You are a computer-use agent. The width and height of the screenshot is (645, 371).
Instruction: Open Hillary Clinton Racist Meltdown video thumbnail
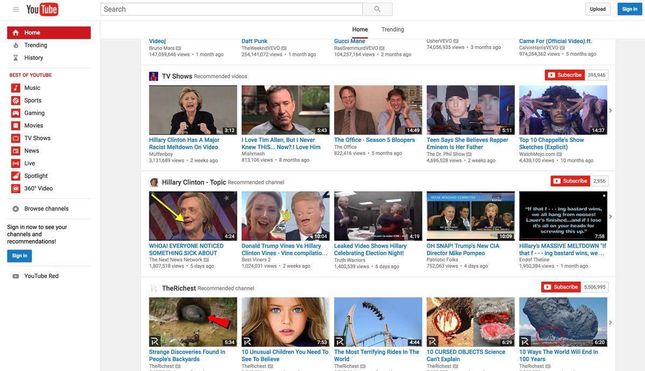pyautogui.click(x=193, y=110)
